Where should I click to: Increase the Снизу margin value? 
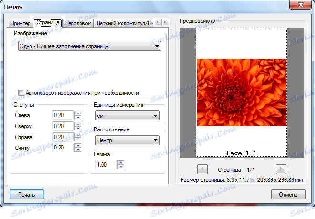click(x=78, y=145)
